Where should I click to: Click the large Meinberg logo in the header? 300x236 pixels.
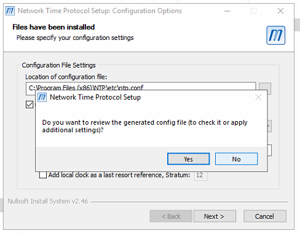275,35
